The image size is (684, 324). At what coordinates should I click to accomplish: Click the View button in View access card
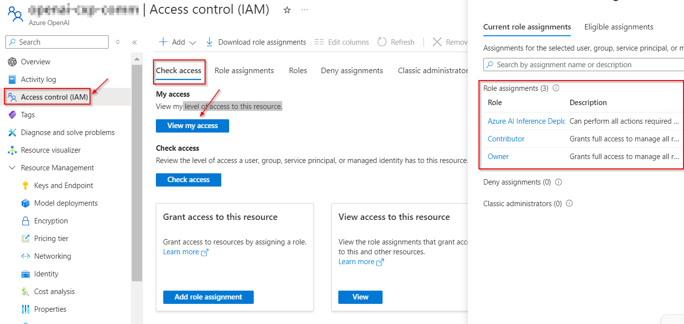click(360, 297)
